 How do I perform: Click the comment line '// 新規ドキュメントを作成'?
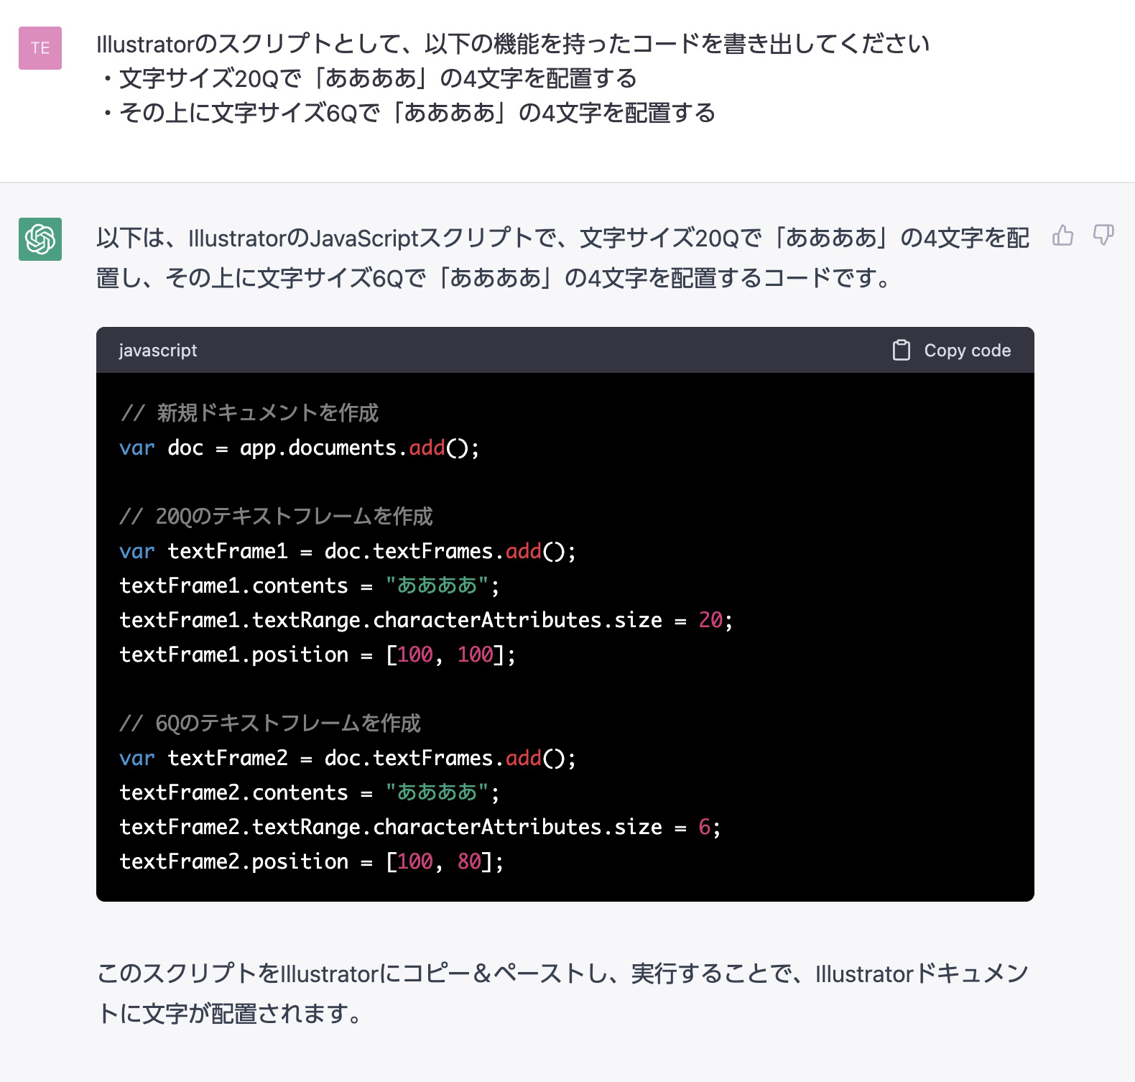click(249, 412)
